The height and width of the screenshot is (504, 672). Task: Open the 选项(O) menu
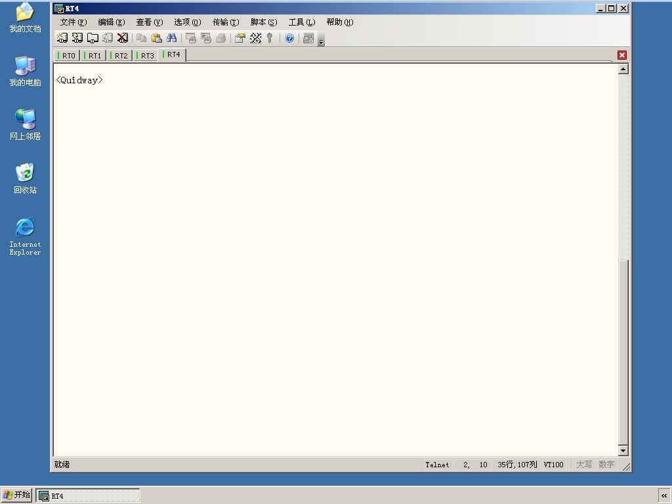pos(187,22)
